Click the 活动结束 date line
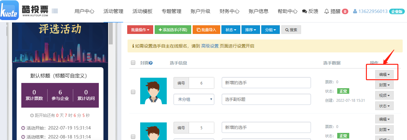Image resolution: width=407 pixels, height=140 pixels. (56, 137)
